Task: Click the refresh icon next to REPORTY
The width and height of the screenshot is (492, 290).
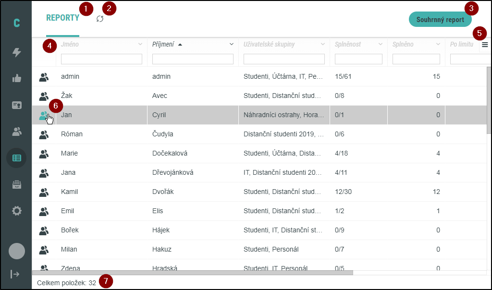Action: [100, 19]
